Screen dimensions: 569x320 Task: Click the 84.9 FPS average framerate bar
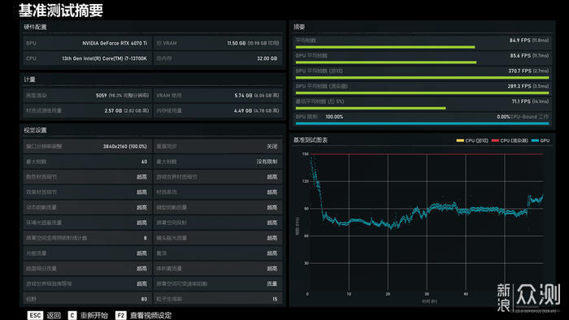click(x=385, y=47)
